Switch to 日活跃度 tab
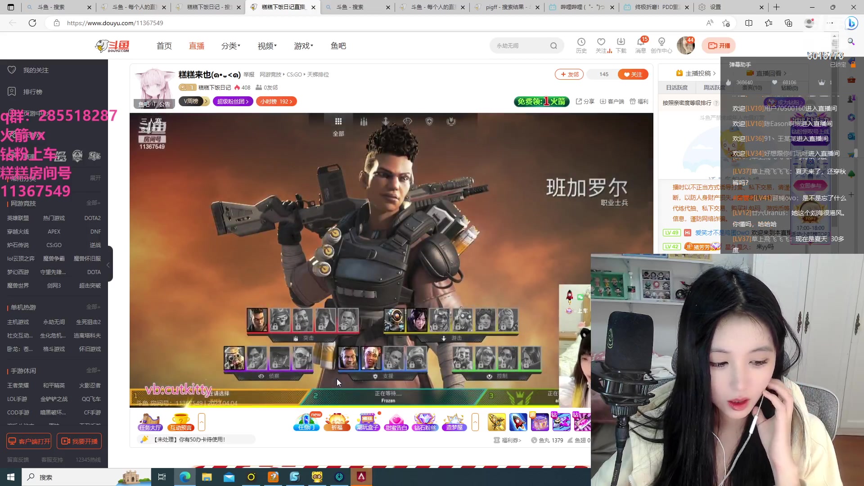This screenshot has width=864, height=486. pyautogui.click(x=677, y=88)
